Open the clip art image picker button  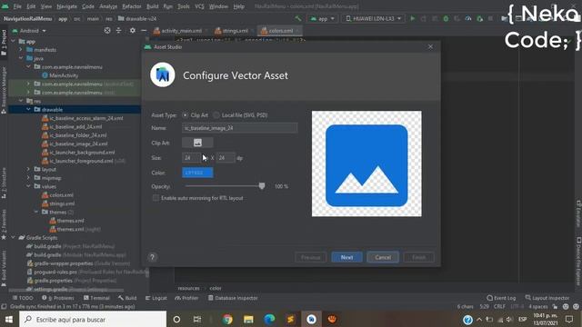coord(197,143)
